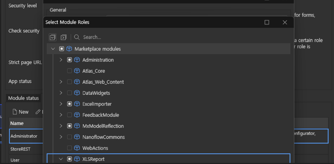The width and height of the screenshot is (334, 164).
Task: Select the Atlas_Core tree label
Action: [x=94, y=71]
